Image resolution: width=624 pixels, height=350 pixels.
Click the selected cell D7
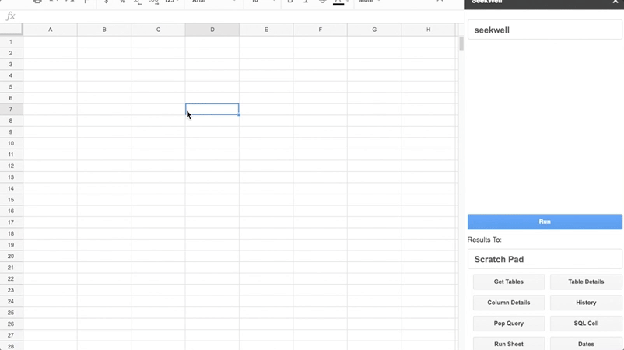(x=212, y=110)
